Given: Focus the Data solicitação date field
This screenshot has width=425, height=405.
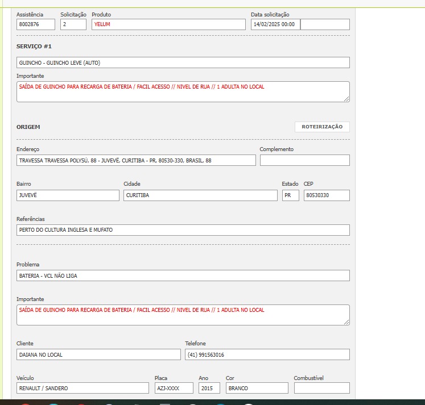Looking at the screenshot, I should 275,24.
